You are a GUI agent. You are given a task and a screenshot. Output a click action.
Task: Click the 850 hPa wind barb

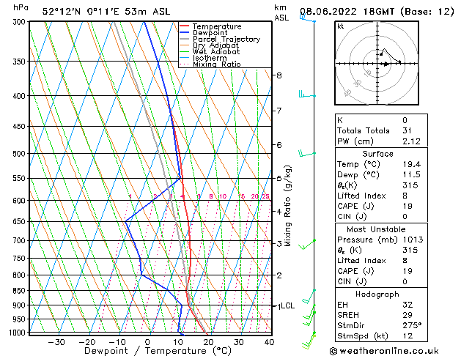pos(309,297)
